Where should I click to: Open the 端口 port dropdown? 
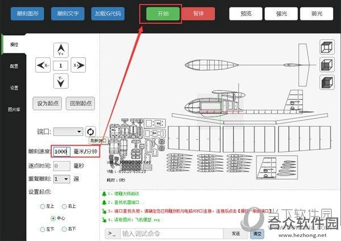pos(68,132)
